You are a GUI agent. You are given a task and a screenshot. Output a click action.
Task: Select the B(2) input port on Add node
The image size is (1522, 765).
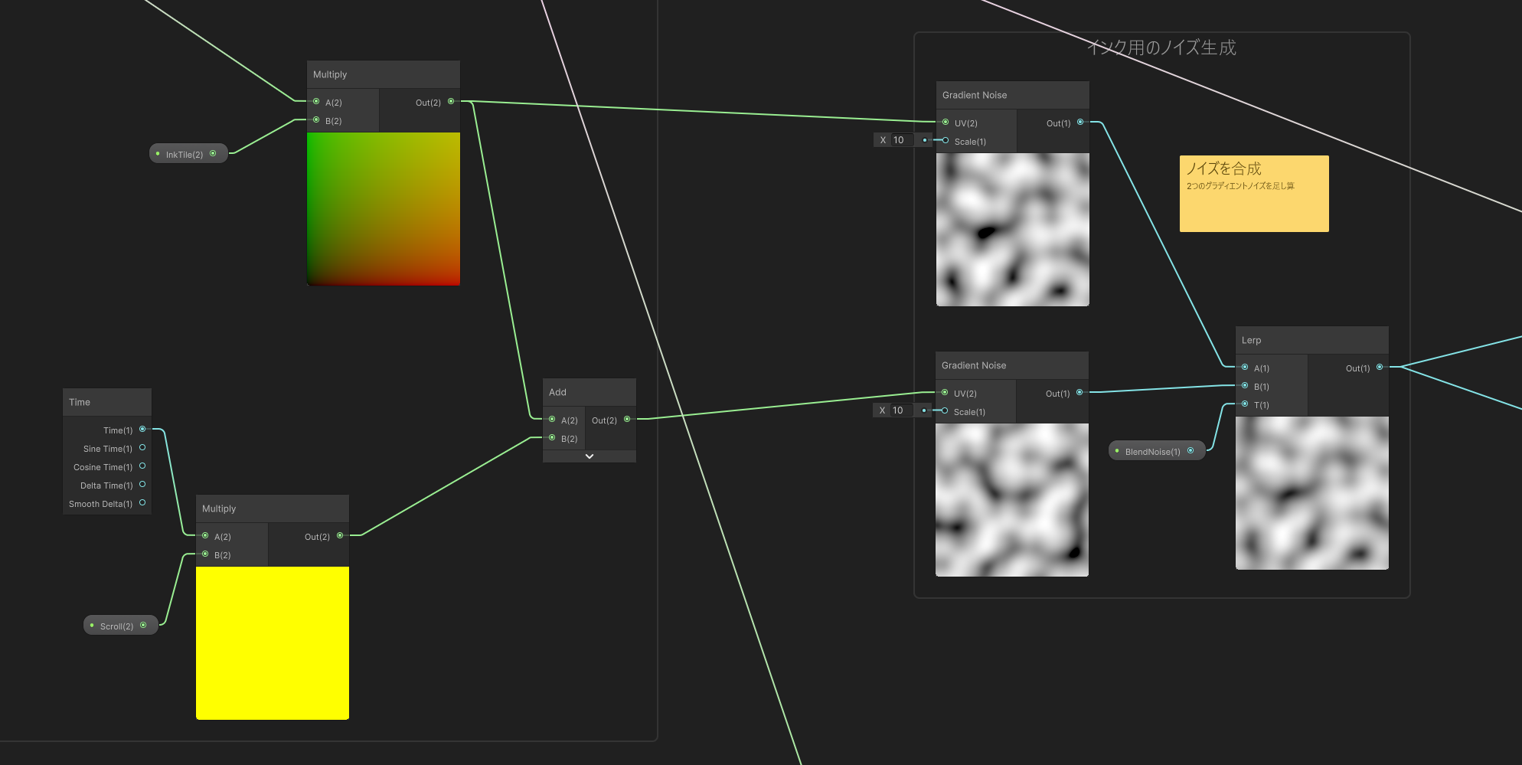coord(552,438)
